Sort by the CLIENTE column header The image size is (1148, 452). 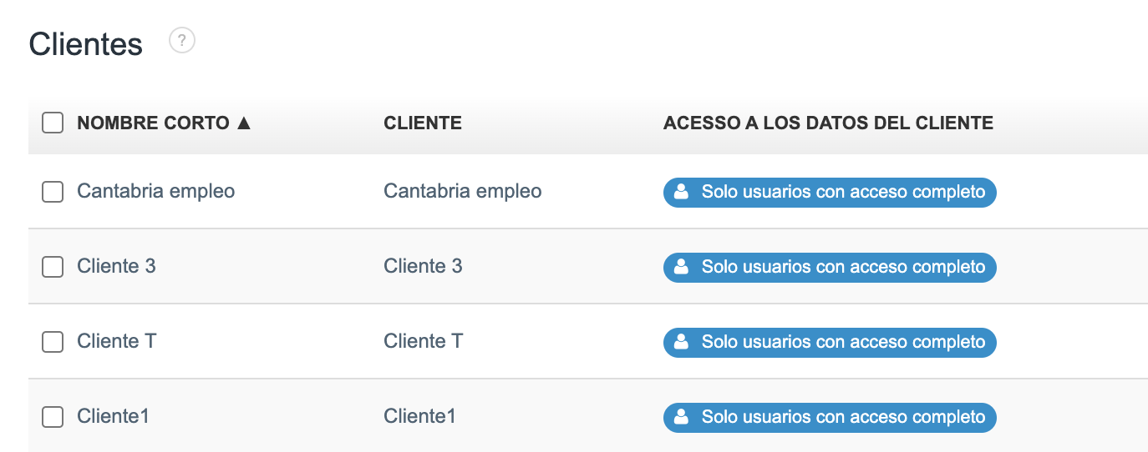click(x=422, y=123)
